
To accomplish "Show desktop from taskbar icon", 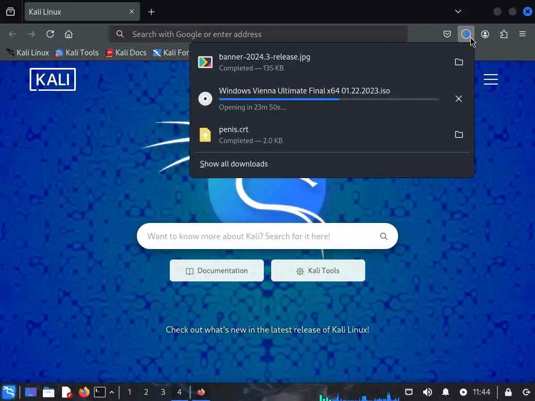I will point(31,392).
